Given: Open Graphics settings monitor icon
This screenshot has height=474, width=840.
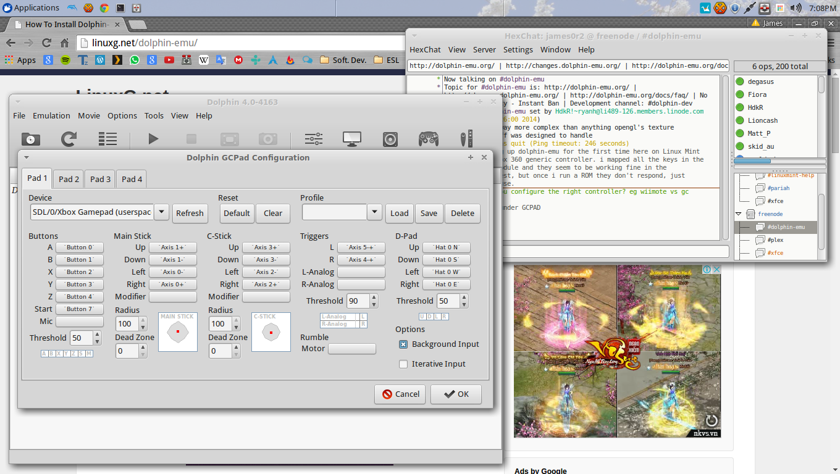Looking at the screenshot, I should tap(352, 139).
